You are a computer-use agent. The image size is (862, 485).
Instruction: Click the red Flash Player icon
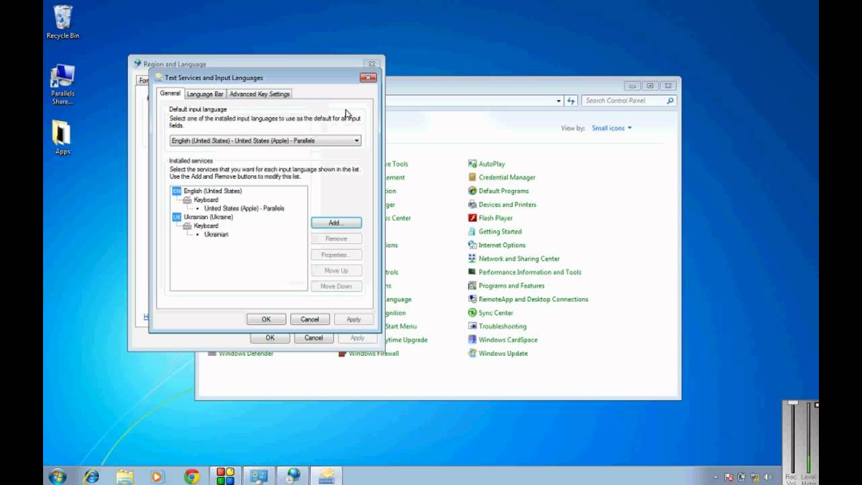pyautogui.click(x=472, y=218)
